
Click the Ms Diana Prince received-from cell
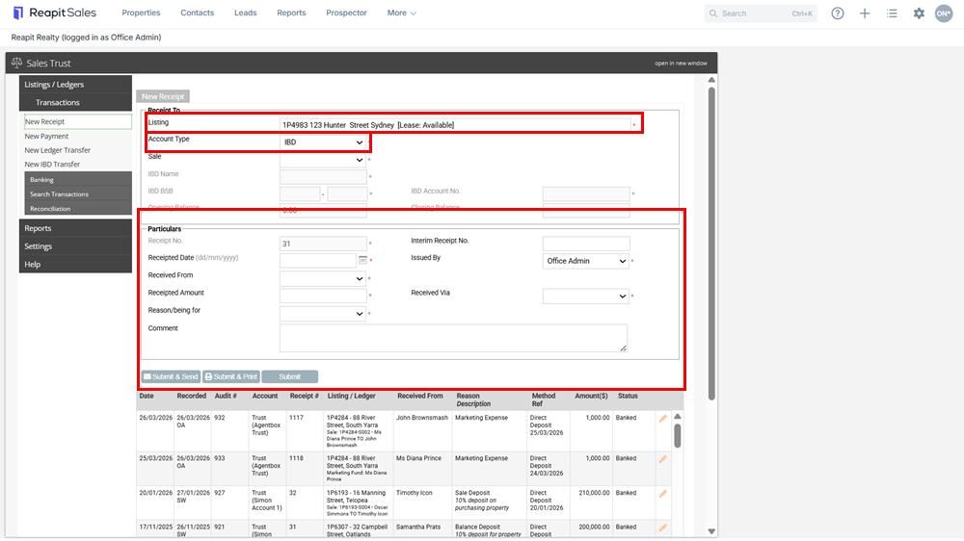pyautogui.click(x=418, y=458)
